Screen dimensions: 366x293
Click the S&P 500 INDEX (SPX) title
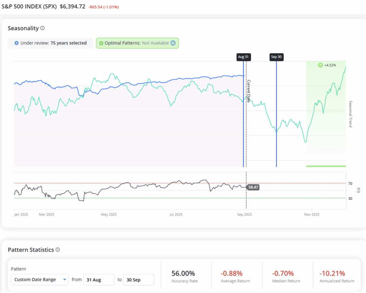click(29, 6)
